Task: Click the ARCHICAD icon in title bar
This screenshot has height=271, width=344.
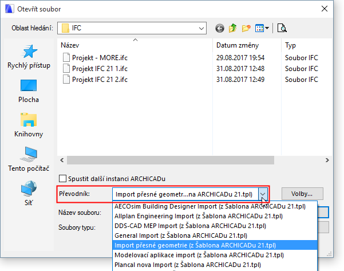Action: [x=9, y=9]
